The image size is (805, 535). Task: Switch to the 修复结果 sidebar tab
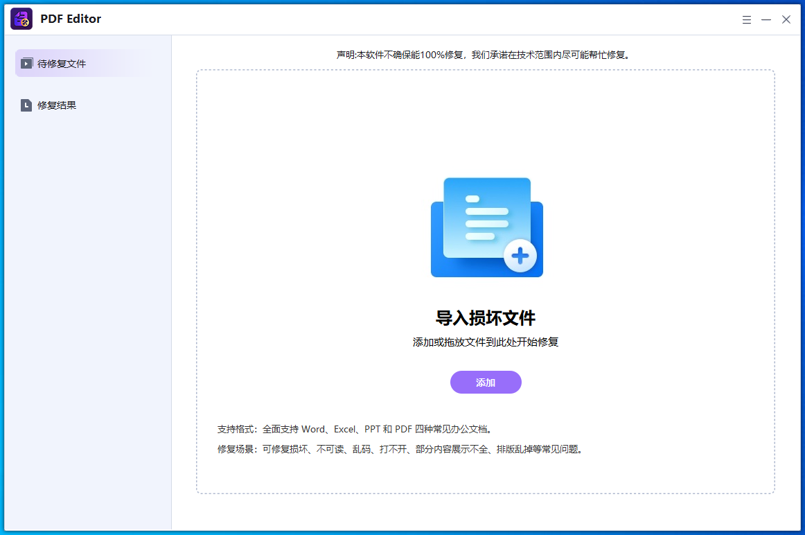click(85, 105)
